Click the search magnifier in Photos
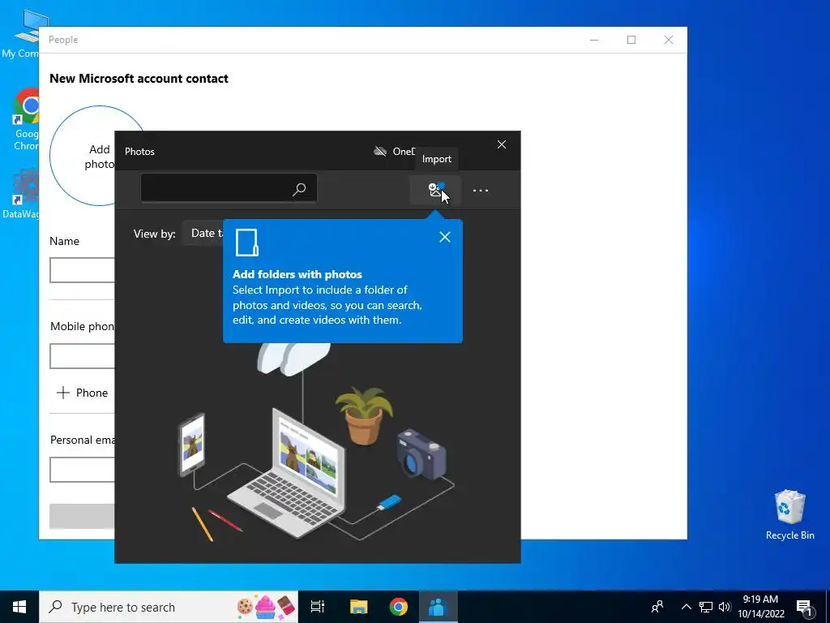Viewport: 830px width, 623px height. tap(299, 188)
